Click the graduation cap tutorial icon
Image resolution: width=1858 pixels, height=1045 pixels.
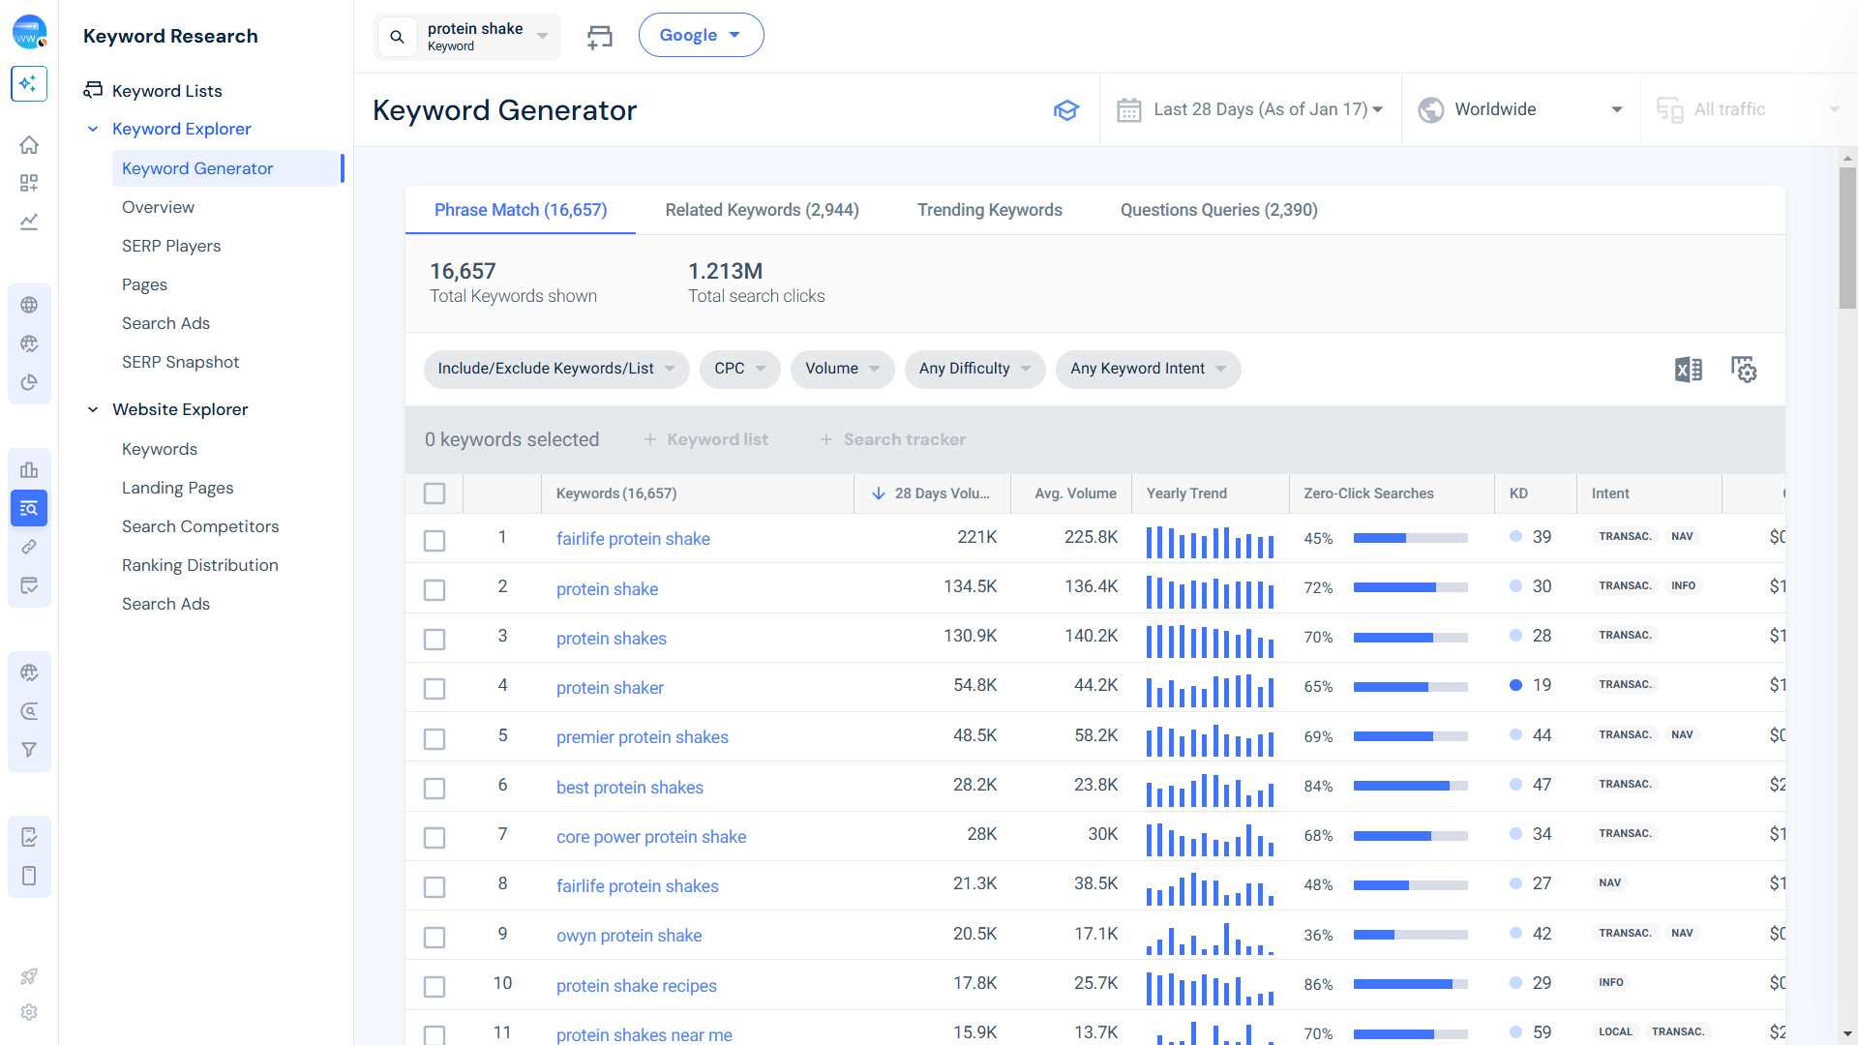tap(1066, 109)
